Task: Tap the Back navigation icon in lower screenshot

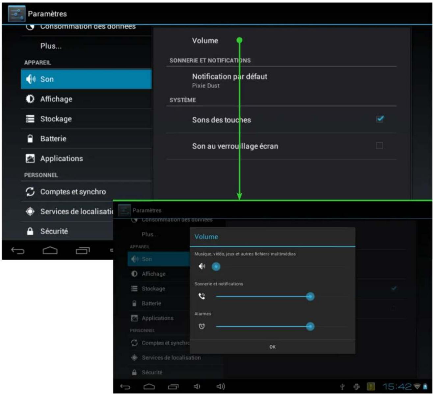Action: [125, 387]
